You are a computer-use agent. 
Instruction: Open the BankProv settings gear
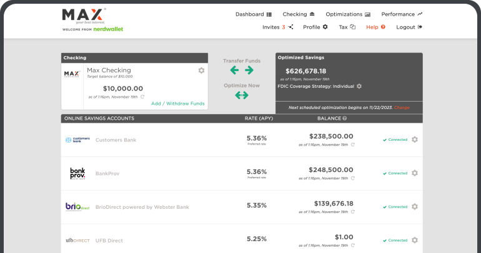(415, 173)
